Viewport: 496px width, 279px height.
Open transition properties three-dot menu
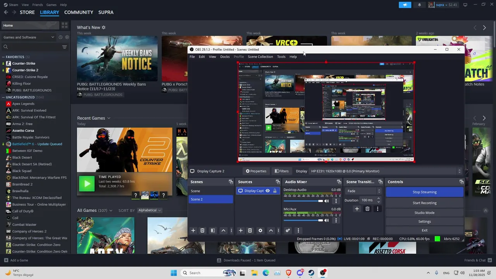[x=377, y=209]
